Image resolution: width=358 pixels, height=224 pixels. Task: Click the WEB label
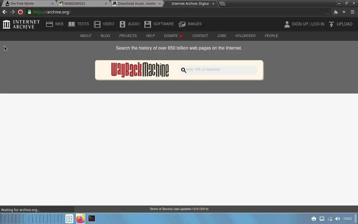pos(59,24)
